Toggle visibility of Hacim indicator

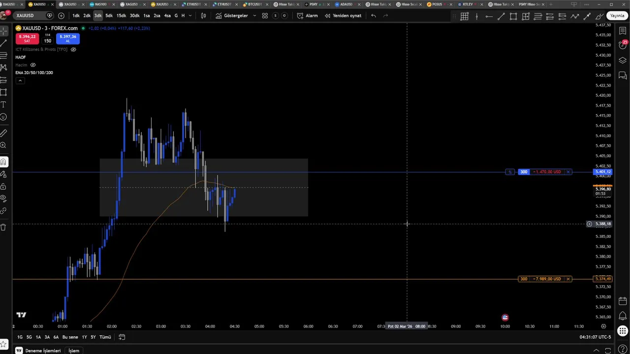33,65
